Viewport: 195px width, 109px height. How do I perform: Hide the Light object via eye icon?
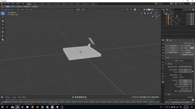[x=187, y=22]
